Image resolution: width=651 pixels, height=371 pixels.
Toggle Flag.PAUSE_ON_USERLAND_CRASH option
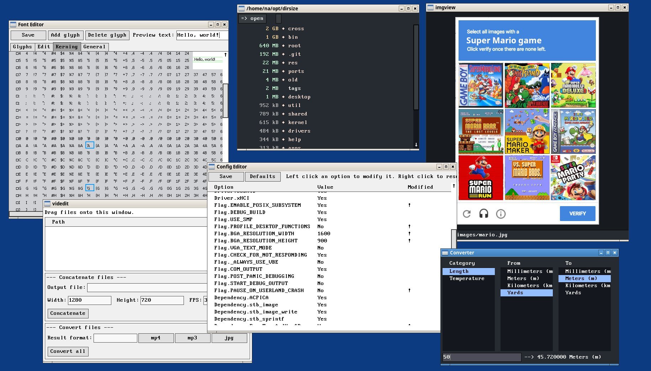pyautogui.click(x=329, y=290)
